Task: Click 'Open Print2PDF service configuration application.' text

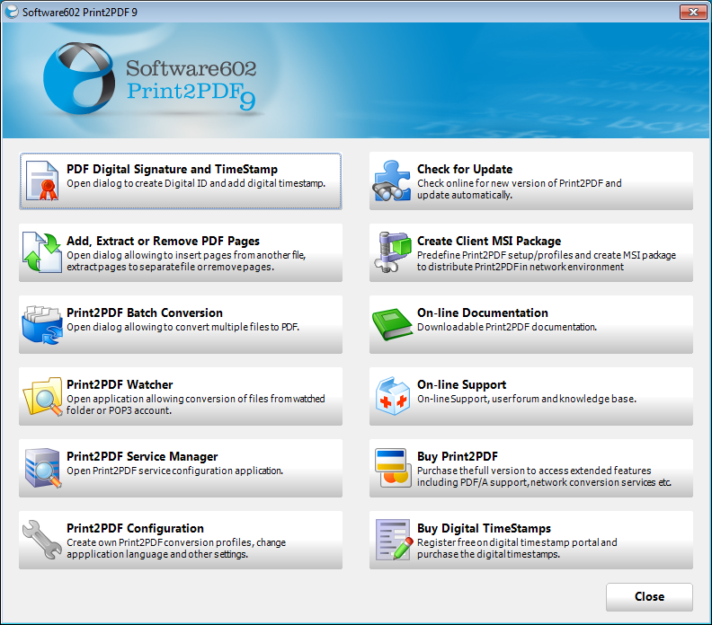Action: coord(174,471)
